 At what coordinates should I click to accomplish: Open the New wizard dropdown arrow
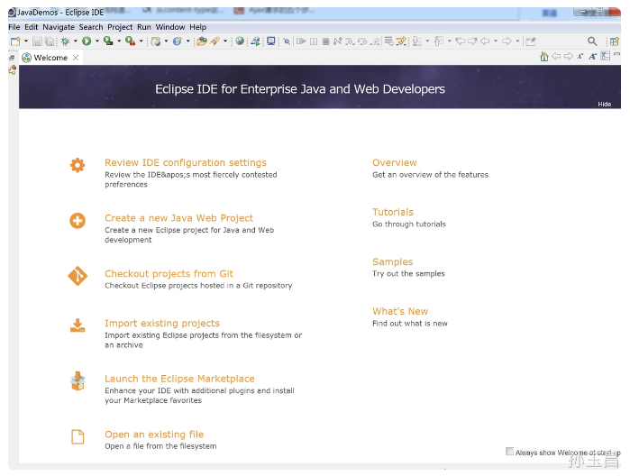(x=26, y=41)
